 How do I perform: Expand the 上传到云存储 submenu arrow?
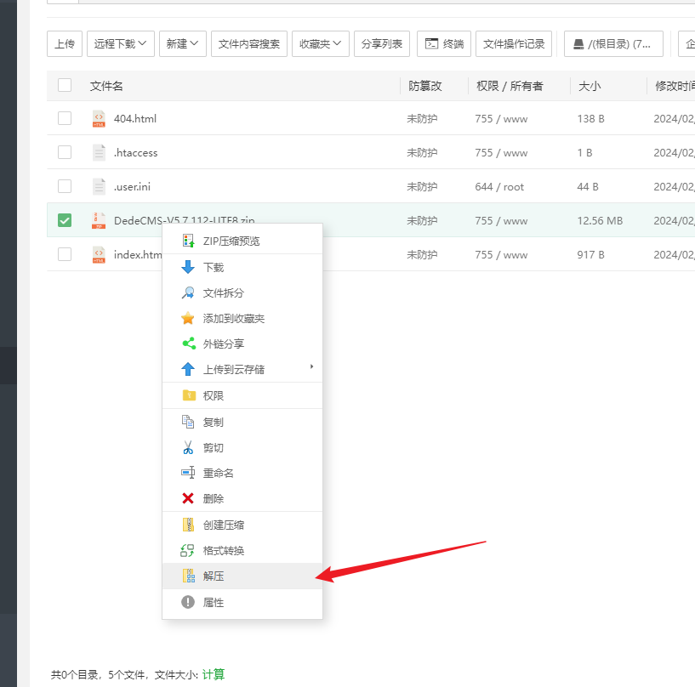click(311, 366)
